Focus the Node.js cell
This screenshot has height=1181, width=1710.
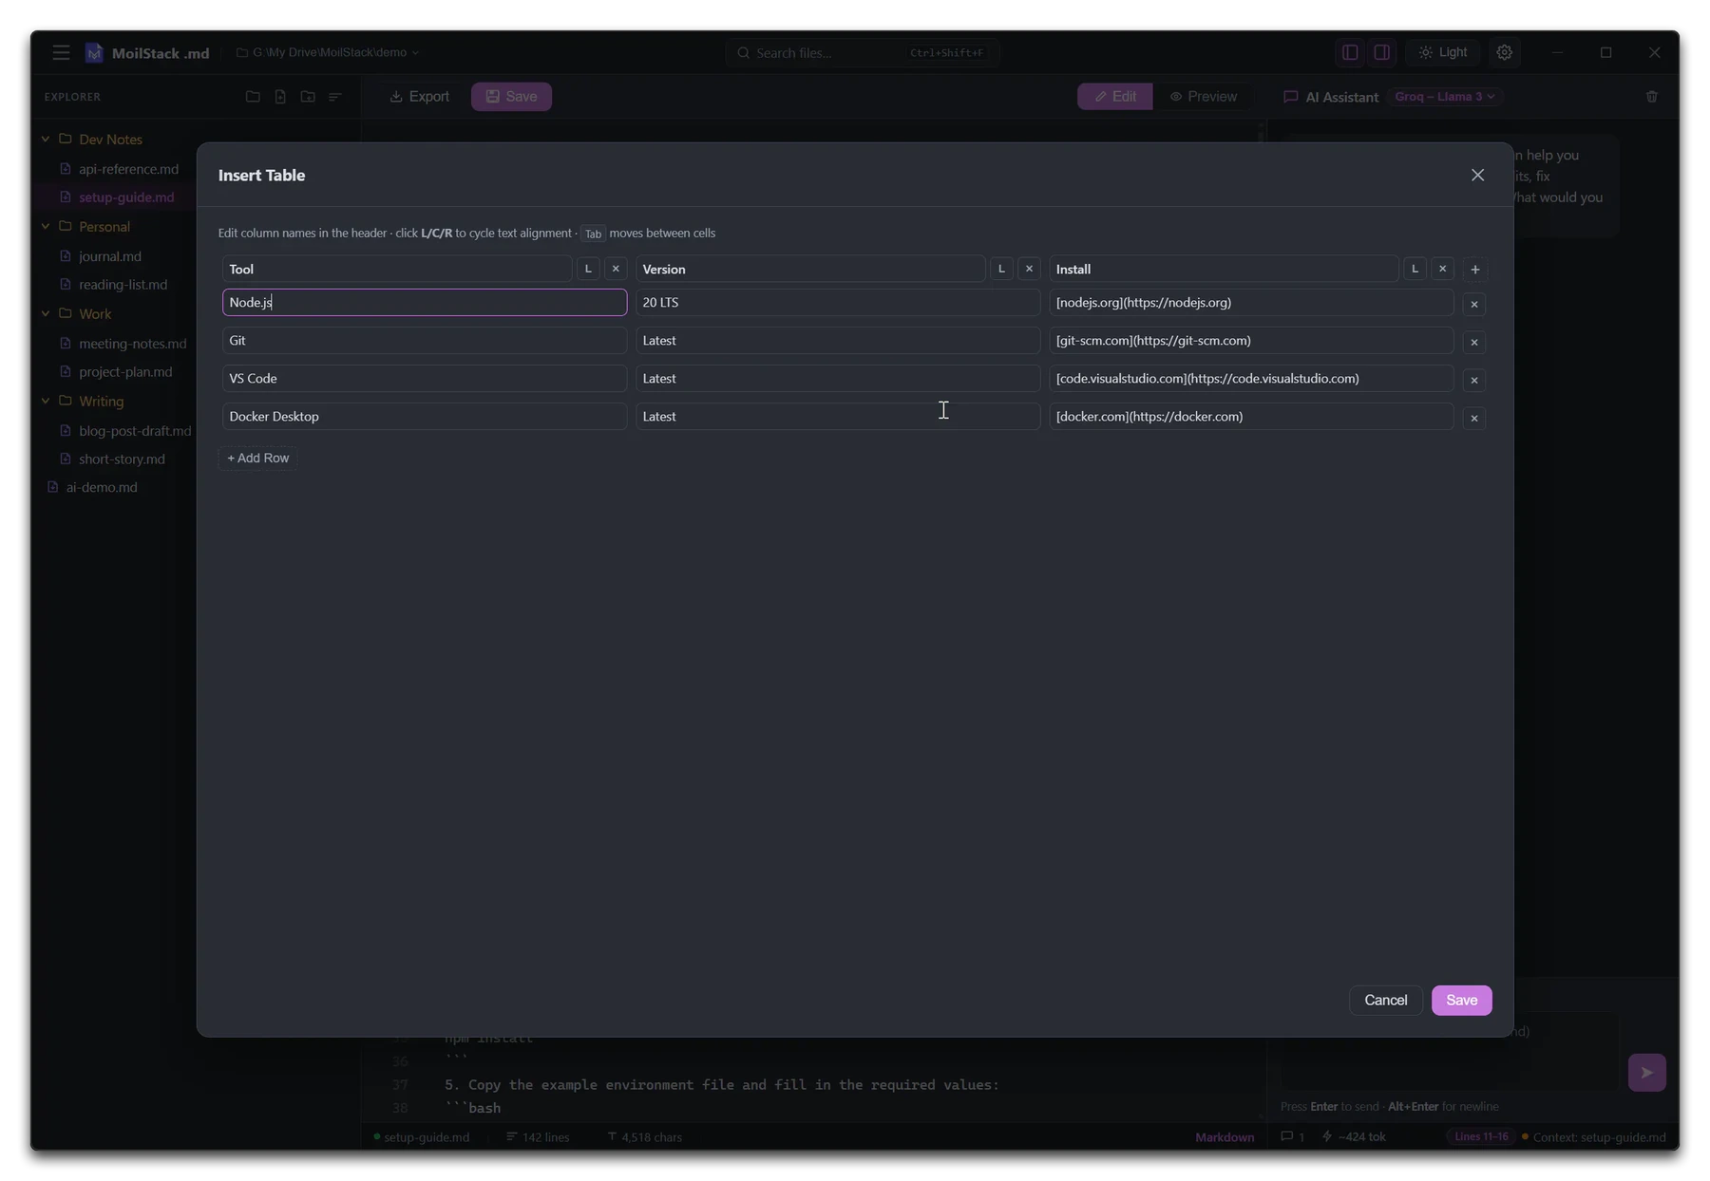coord(425,302)
